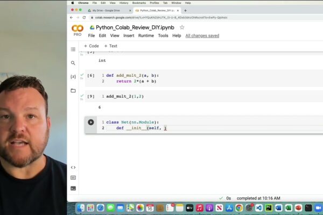Open the Files folder icon in sidebar
Screen dimensions: 323x215
[73, 90]
